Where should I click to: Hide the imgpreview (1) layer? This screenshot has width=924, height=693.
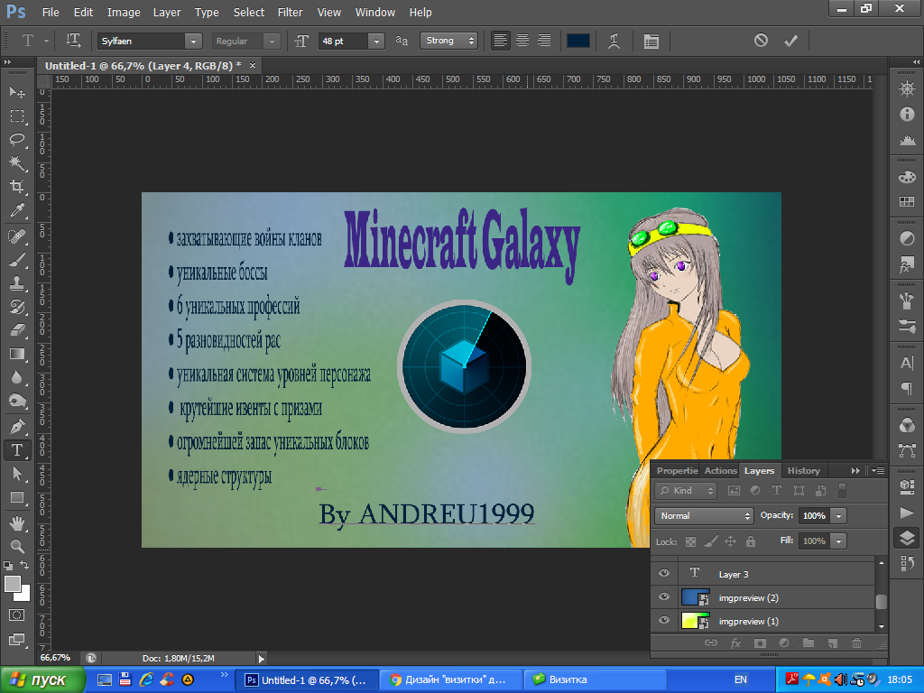click(x=664, y=621)
